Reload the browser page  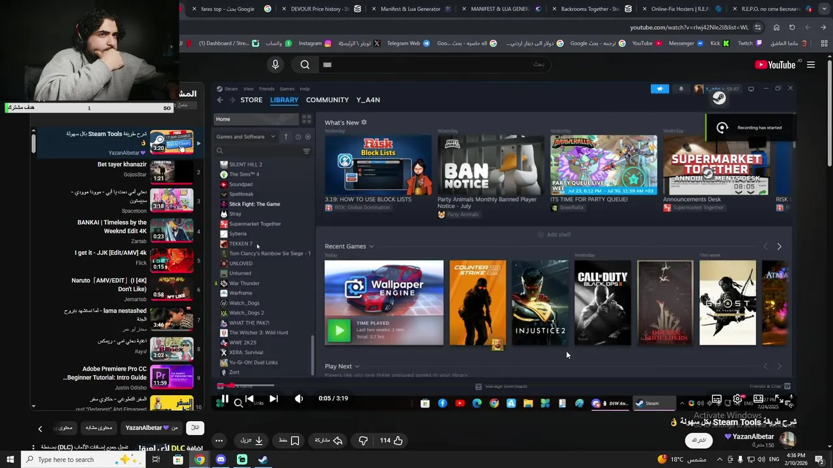click(792, 27)
